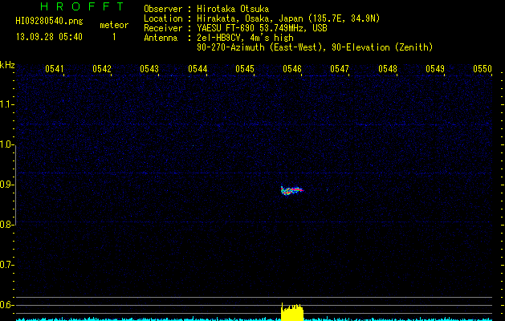The image size is (505, 321).
Task: Click the 90-270-Azimuth (East-West) line
Action: [315, 47]
